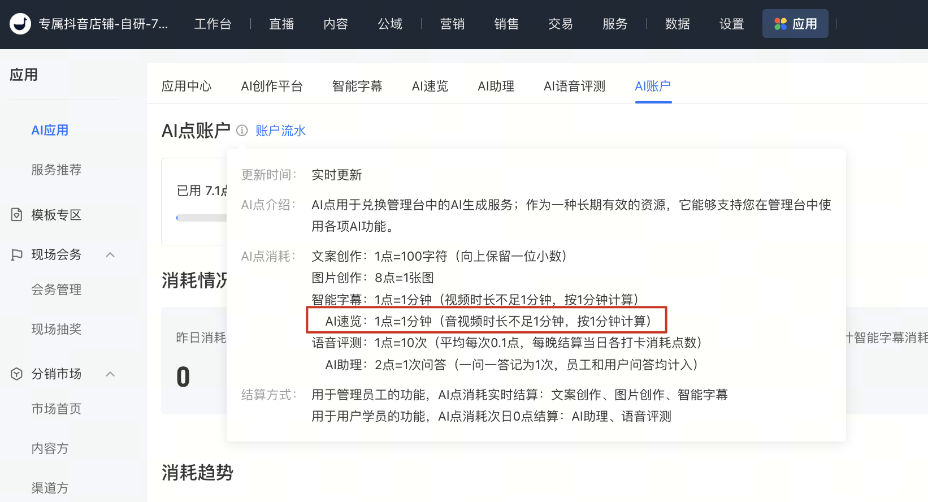Open 内容方 in the sidebar

click(50, 448)
